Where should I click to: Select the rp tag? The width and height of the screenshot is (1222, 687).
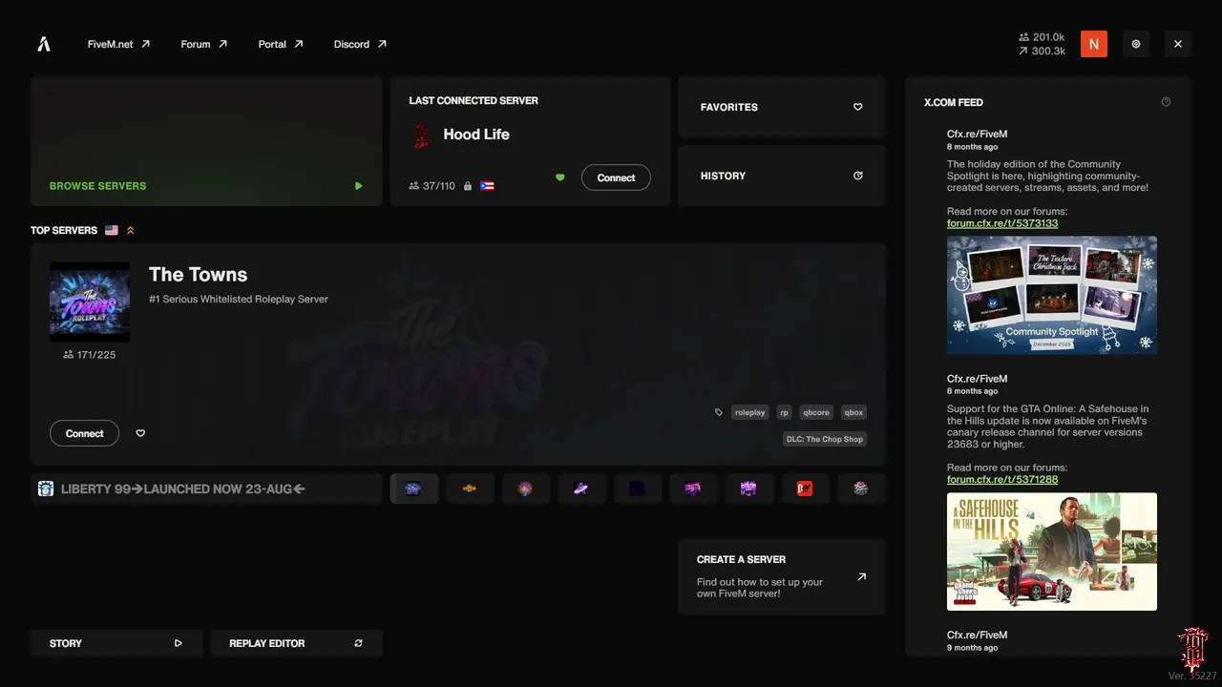click(784, 412)
